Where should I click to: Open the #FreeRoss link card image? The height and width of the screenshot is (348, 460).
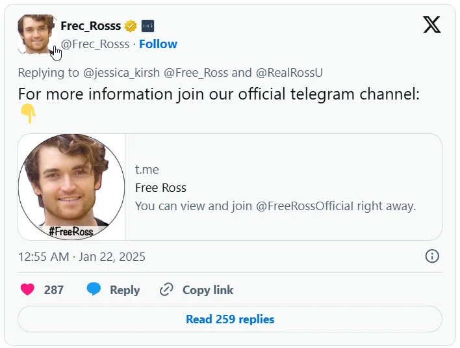tap(71, 187)
